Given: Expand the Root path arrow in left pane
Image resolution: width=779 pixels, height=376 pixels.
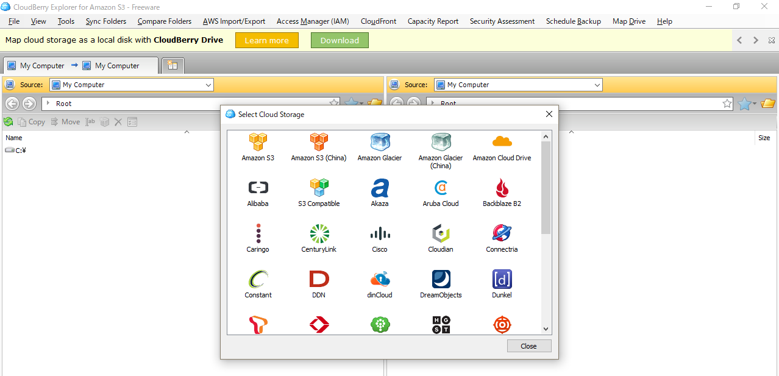Looking at the screenshot, I should click(x=48, y=104).
